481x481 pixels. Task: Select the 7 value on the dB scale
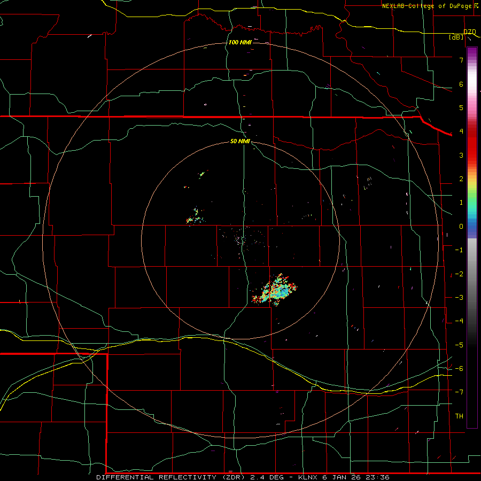[461, 60]
